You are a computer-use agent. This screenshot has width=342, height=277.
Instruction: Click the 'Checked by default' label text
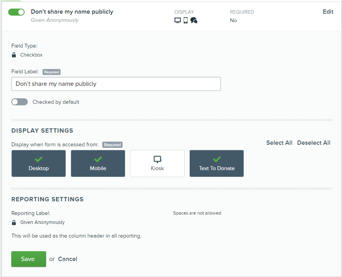tap(56, 102)
